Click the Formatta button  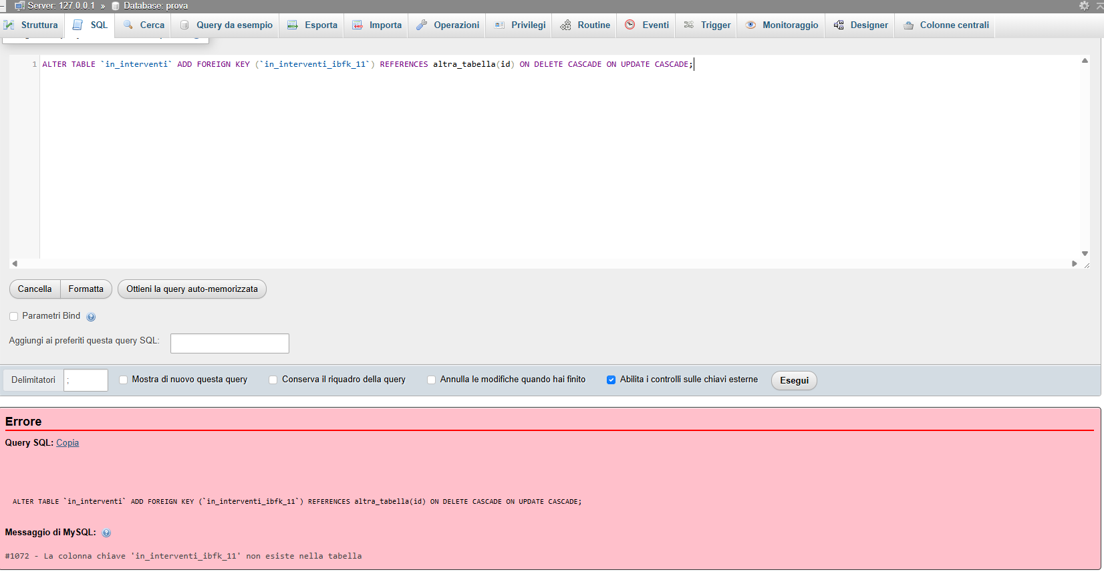coord(86,289)
